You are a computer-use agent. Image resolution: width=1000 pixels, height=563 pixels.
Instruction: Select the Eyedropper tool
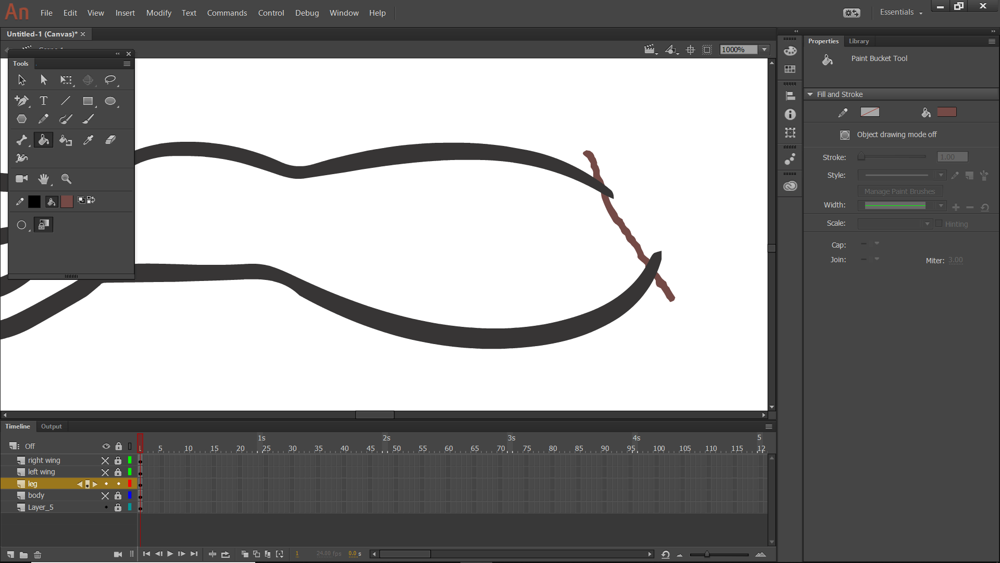coord(88,140)
